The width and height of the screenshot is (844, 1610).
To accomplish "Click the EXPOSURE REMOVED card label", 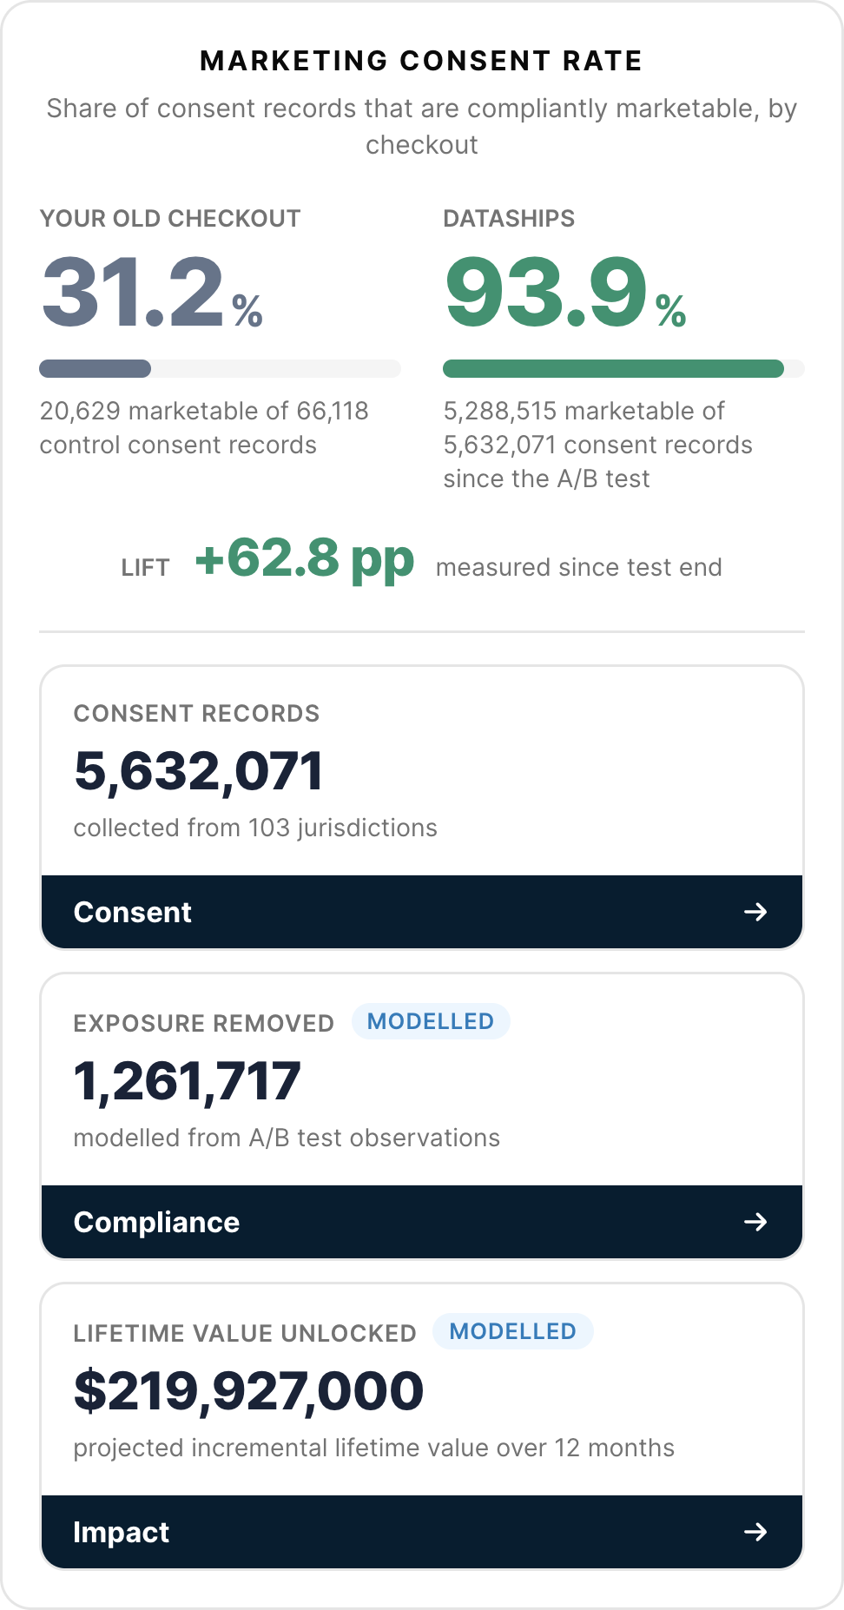I will click(204, 1023).
